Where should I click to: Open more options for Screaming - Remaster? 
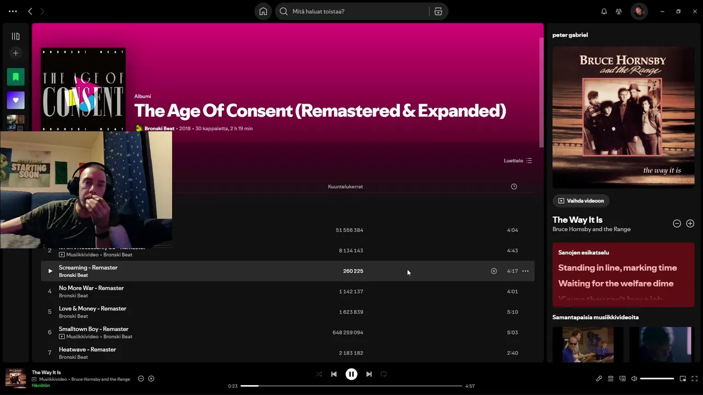(526, 271)
